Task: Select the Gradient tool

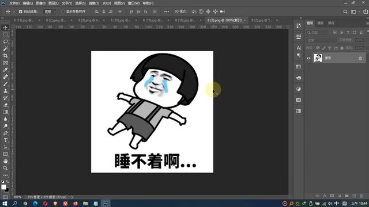Action: pos(5,112)
